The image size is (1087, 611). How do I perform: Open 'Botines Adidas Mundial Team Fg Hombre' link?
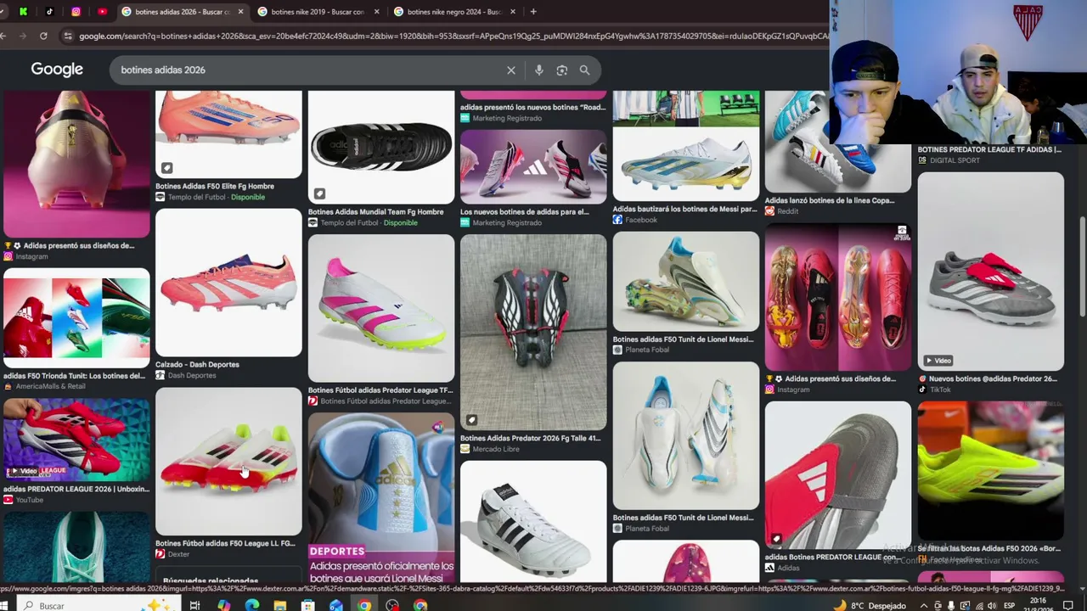(x=376, y=212)
